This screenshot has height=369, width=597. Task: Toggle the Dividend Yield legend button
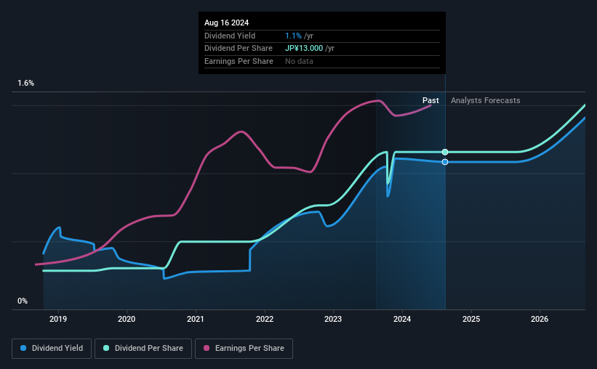[x=52, y=349]
